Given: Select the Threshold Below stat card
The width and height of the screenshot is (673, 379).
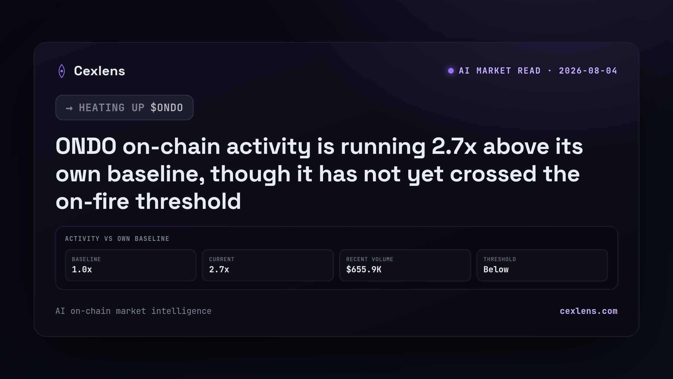Looking at the screenshot, I should (x=542, y=265).
